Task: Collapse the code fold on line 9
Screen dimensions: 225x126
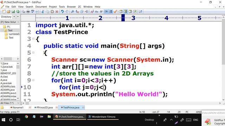Action: (33, 80)
